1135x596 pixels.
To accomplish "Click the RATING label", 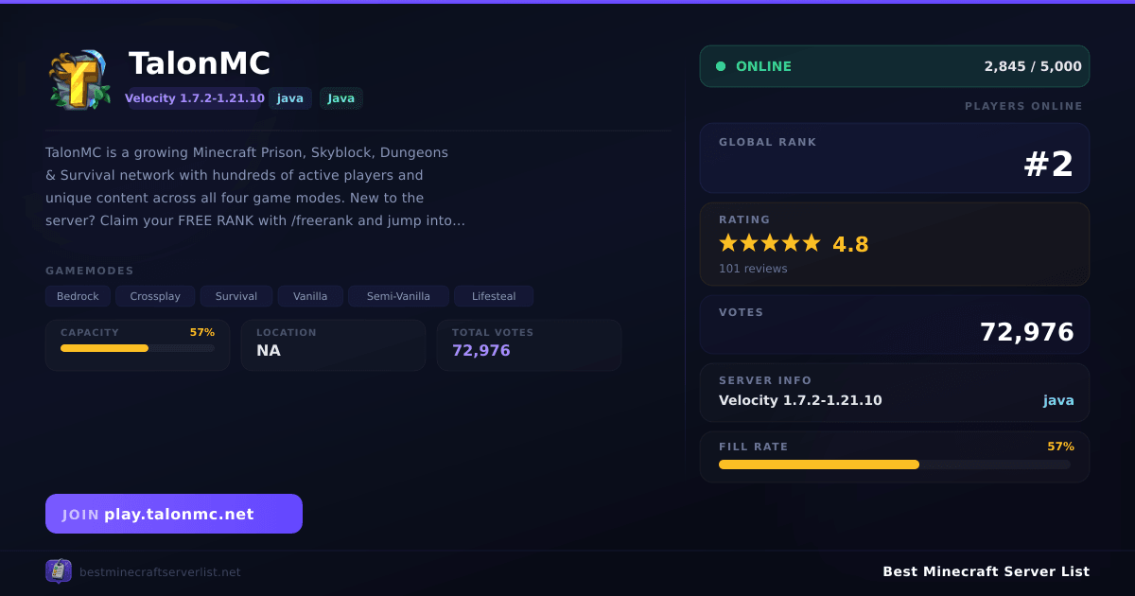I will (x=744, y=219).
